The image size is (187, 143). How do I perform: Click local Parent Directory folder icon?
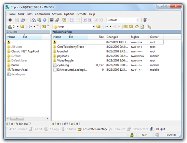(x=44, y=27)
